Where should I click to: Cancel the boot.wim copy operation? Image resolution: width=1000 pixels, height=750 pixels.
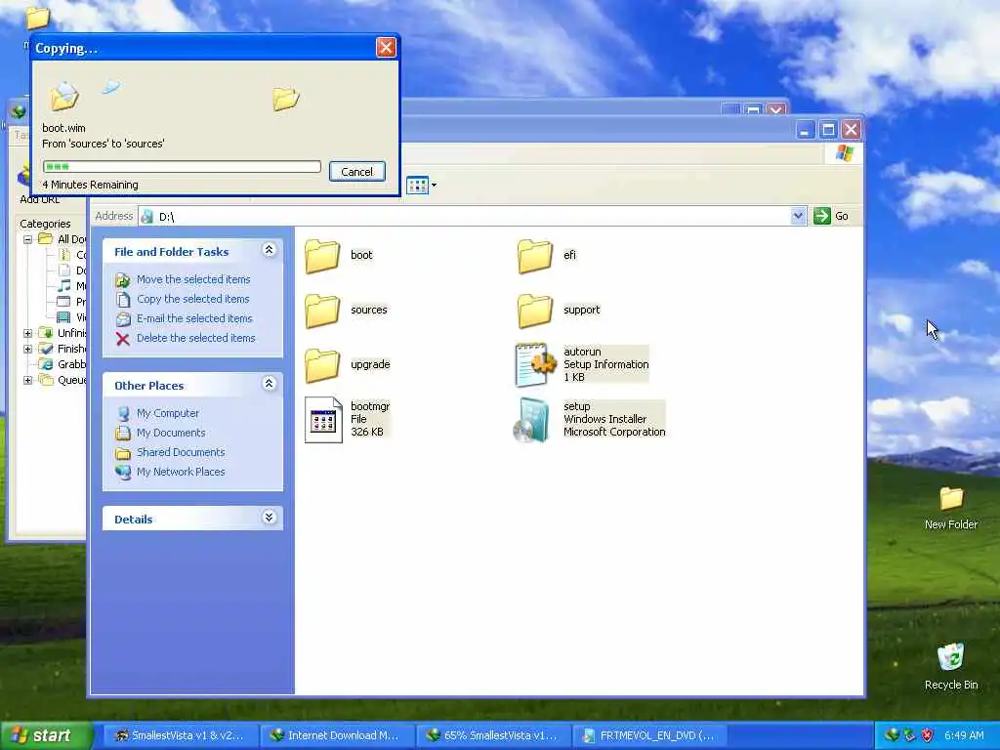(357, 172)
